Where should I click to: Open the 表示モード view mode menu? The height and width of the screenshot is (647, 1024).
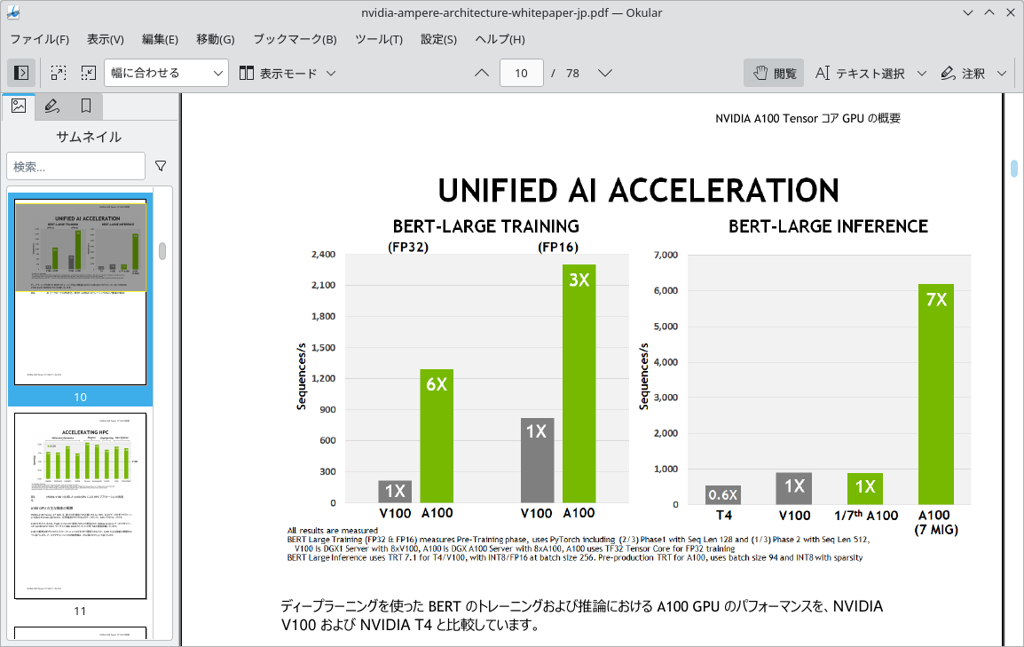click(288, 73)
